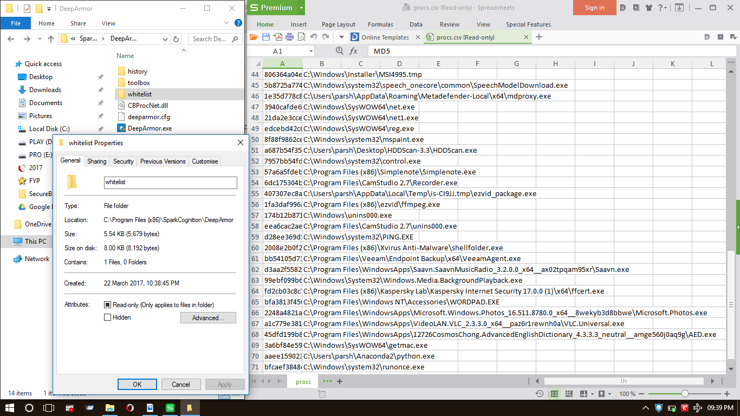Image resolution: width=740 pixels, height=416 pixels.
Task: Select the deeparmor.cfg file
Action: pyautogui.click(x=149, y=117)
